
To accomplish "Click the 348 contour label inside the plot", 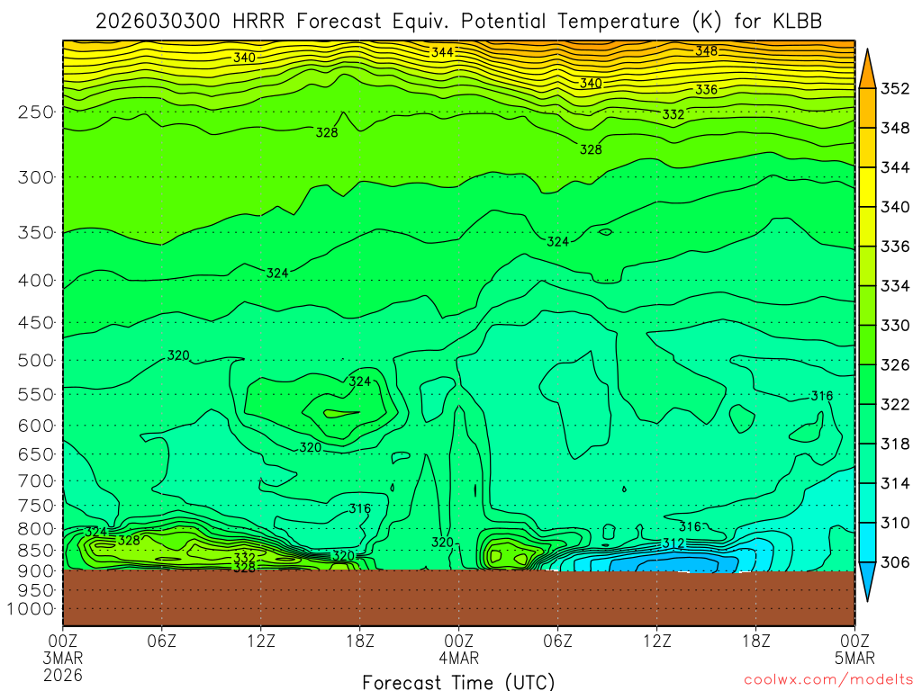I will (x=706, y=51).
